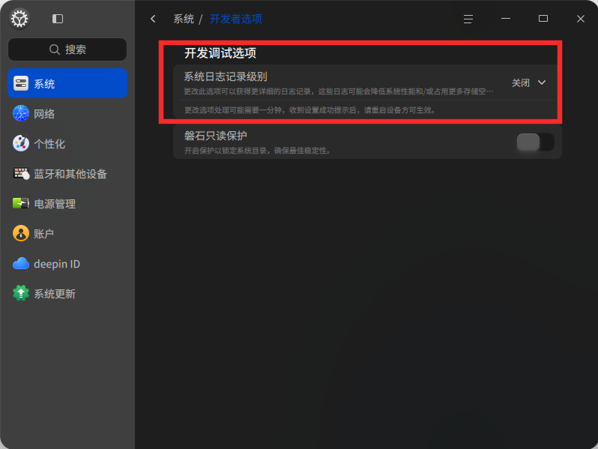Click the 更改选项处理可能需要一分钟 note
The image size is (598, 449).
point(310,110)
